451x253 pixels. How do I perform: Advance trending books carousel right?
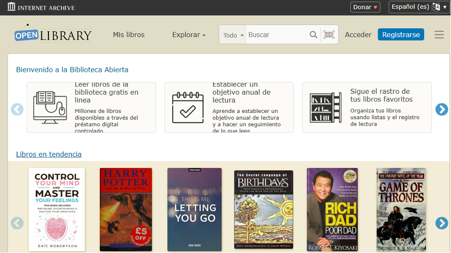[442, 223]
